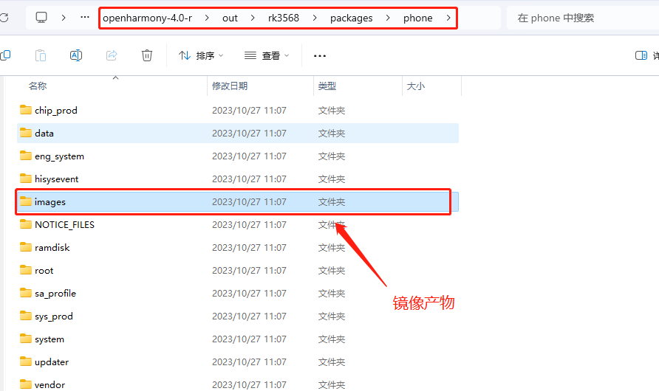This screenshot has width=659, height=391.
Task: Go to openharmony-4.0-r in breadcrumb
Action: coord(148,18)
